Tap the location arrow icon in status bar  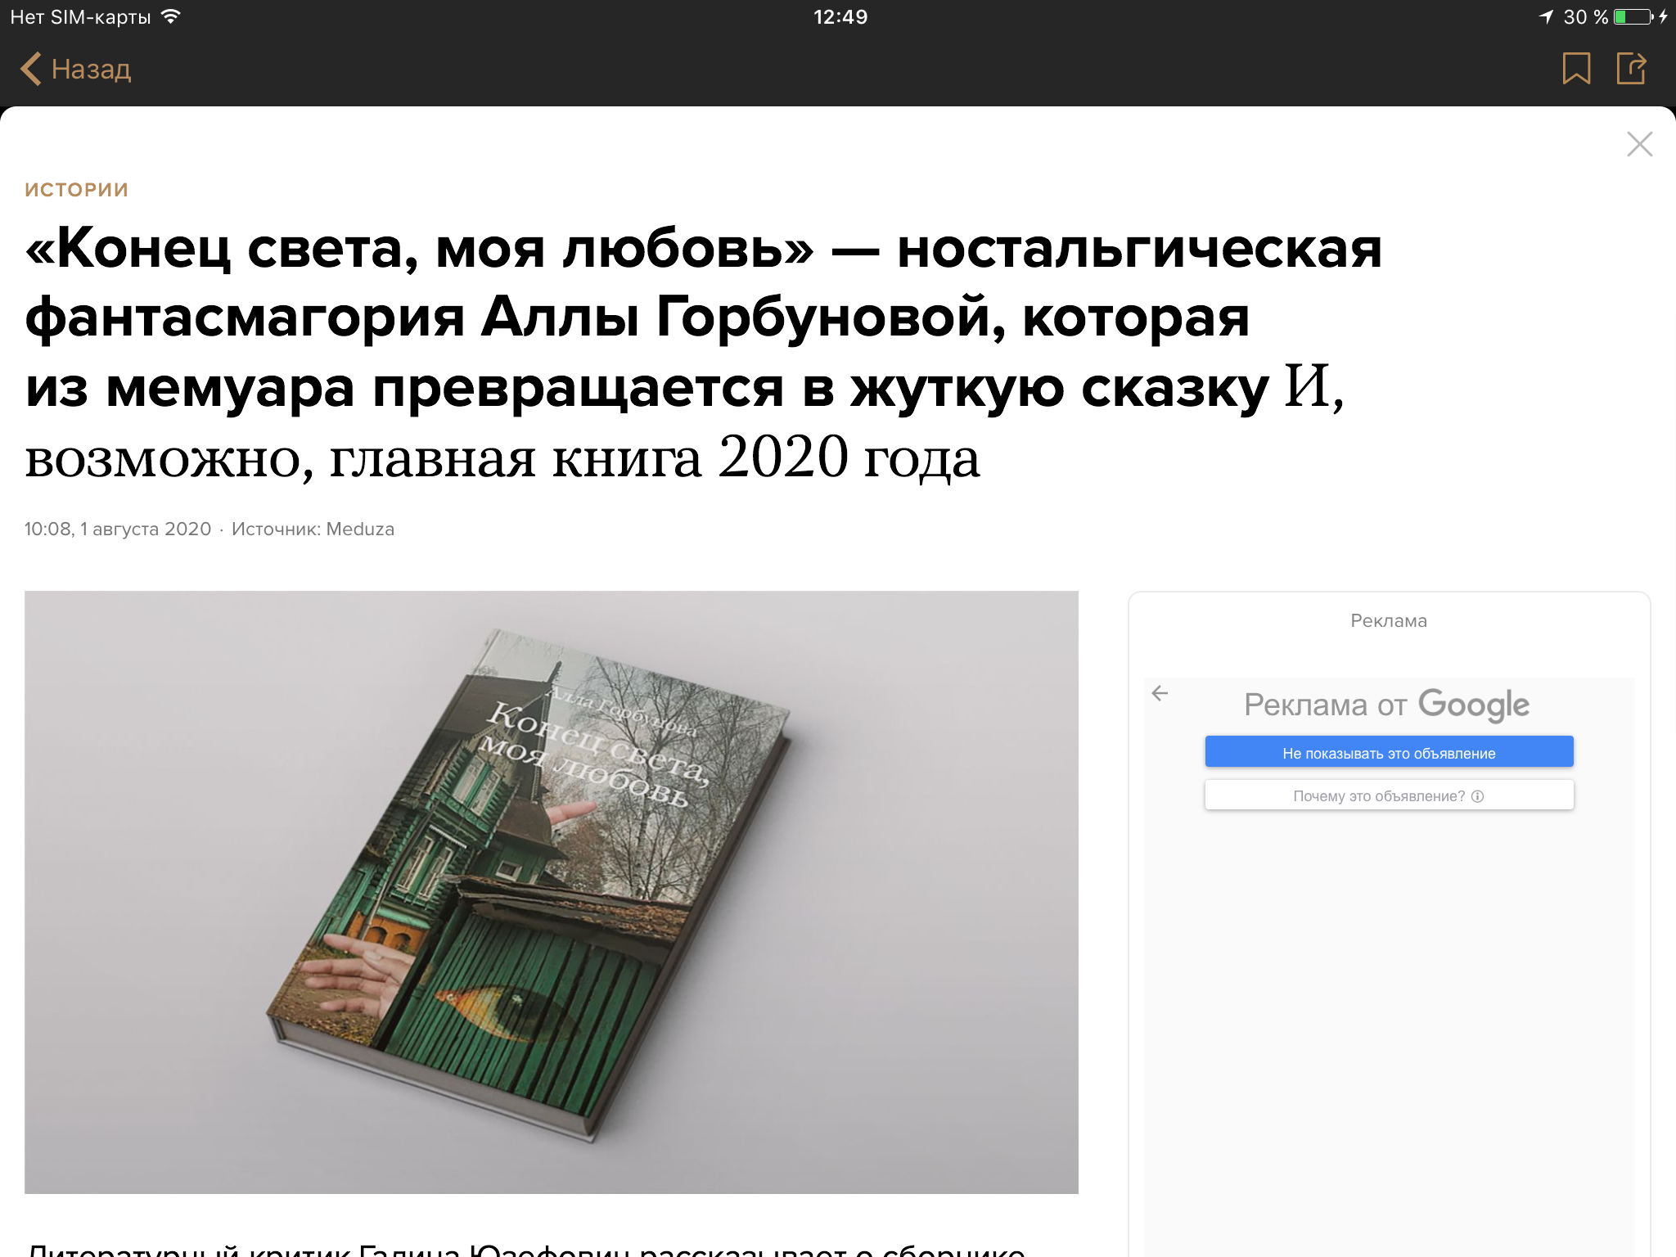(x=1546, y=16)
